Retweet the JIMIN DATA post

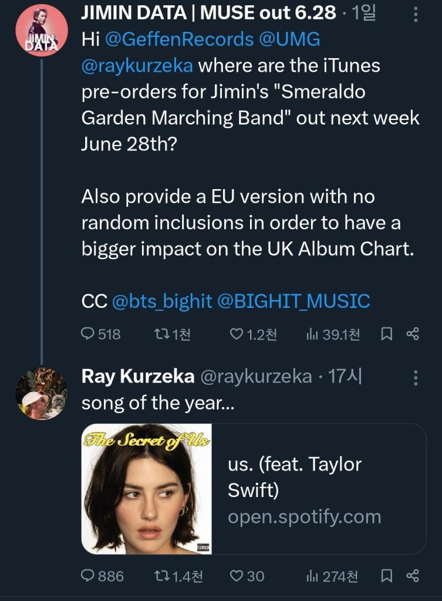click(159, 334)
